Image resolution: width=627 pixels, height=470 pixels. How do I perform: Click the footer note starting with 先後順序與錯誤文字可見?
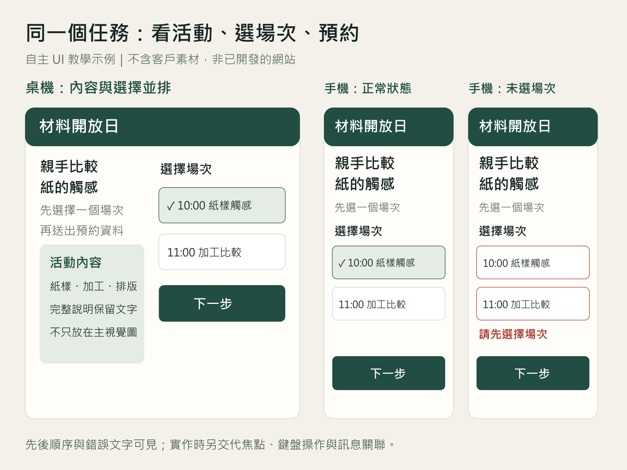(210, 445)
